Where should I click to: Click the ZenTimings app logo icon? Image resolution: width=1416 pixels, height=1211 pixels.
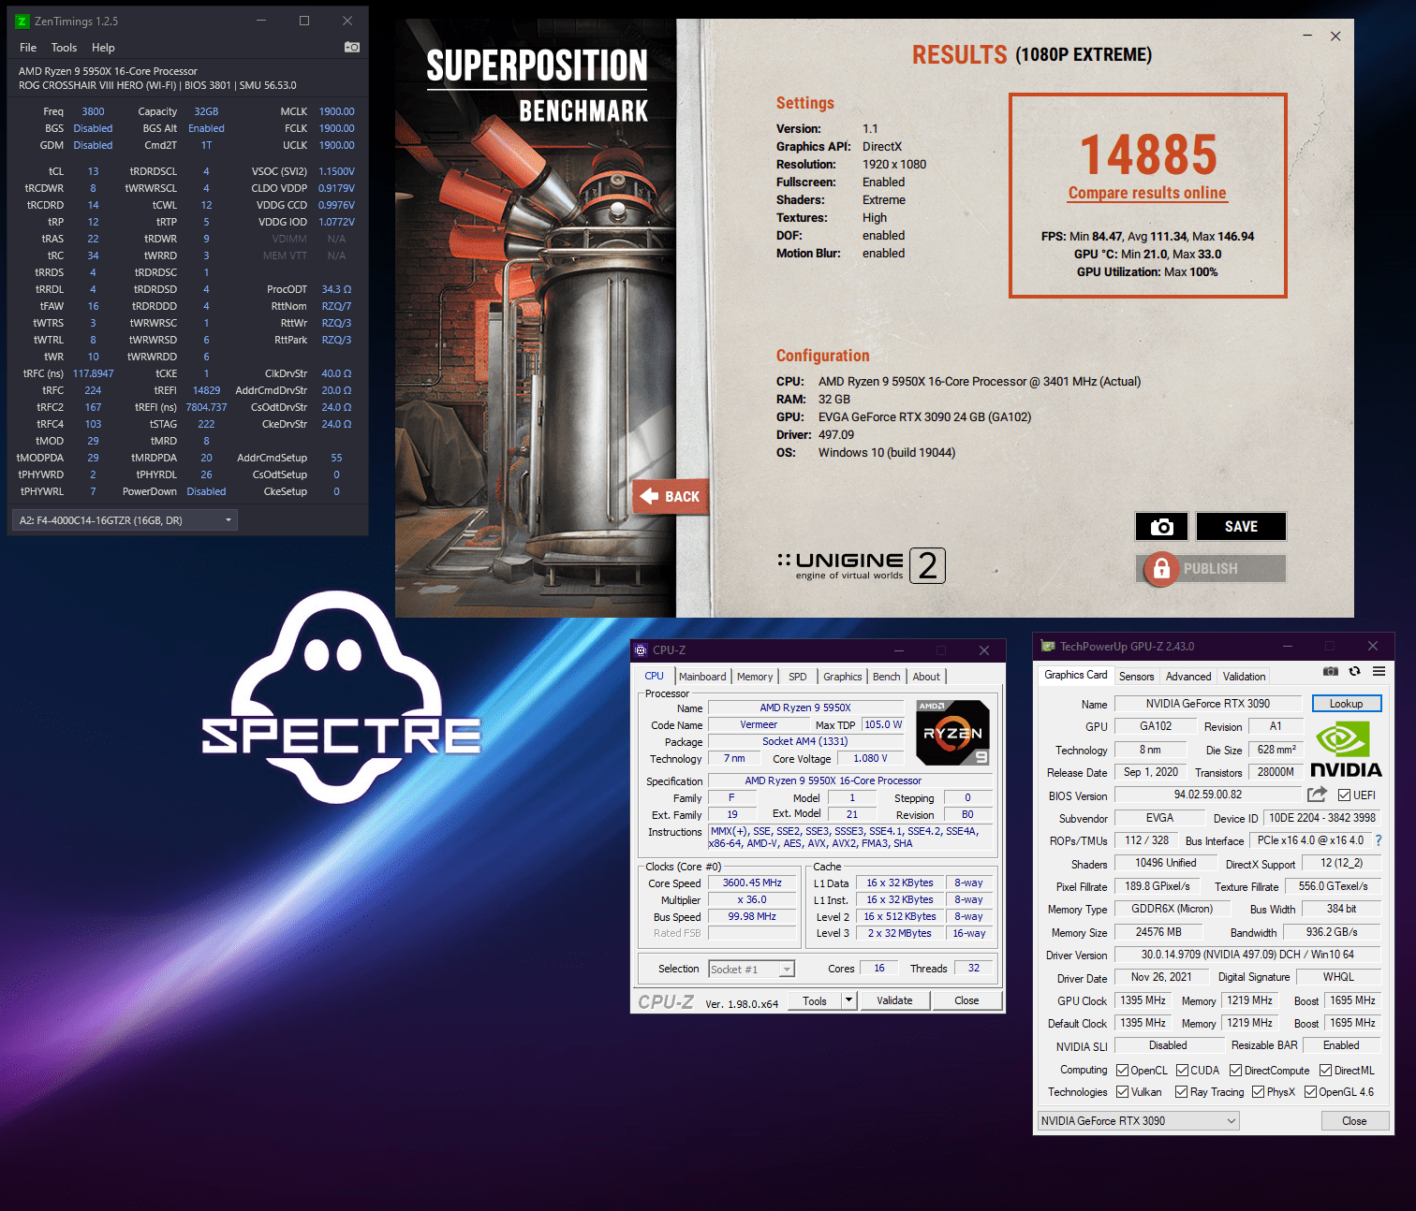coord(22,21)
